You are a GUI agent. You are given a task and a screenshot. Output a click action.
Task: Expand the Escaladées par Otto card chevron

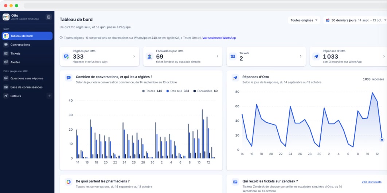[218, 56]
